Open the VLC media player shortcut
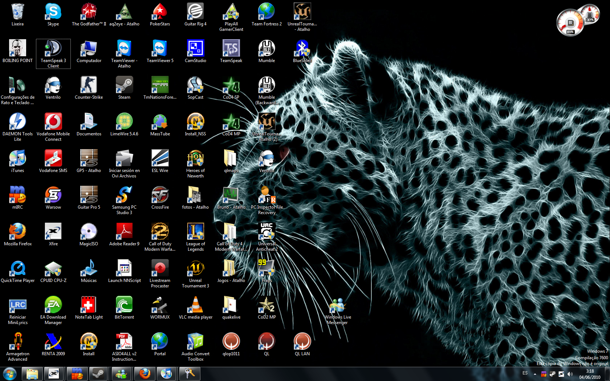This screenshot has height=381, width=610. pyautogui.click(x=195, y=306)
